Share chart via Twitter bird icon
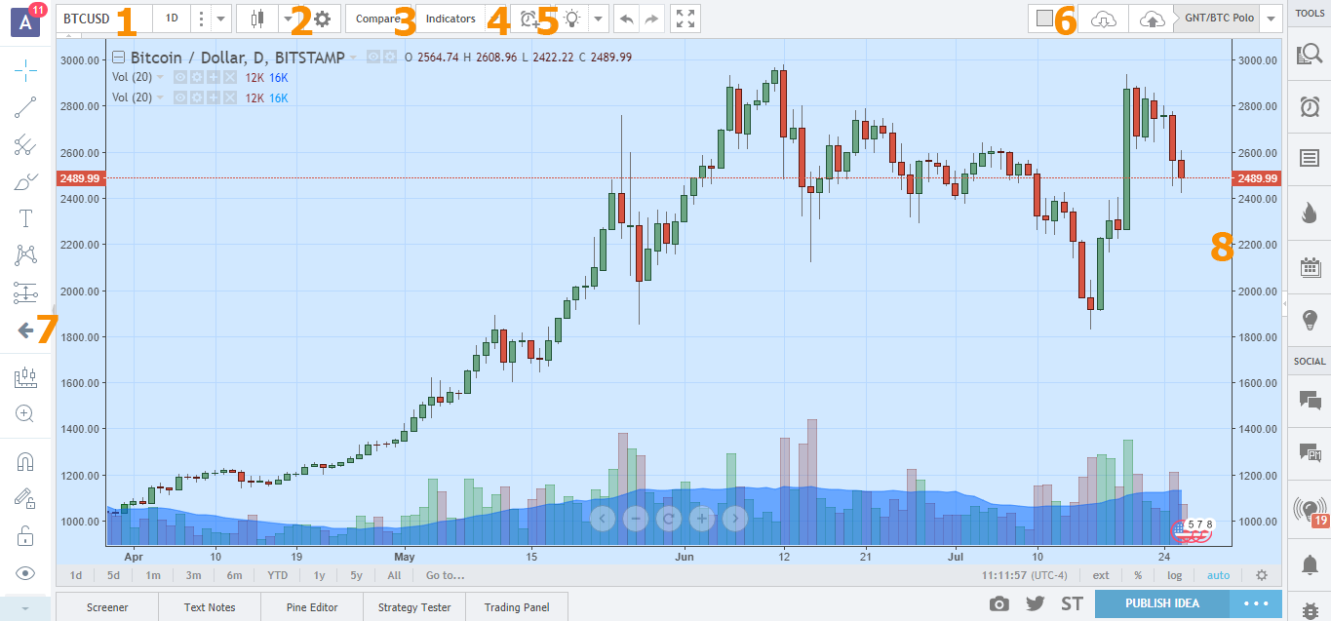 pyautogui.click(x=1036, y=604)
